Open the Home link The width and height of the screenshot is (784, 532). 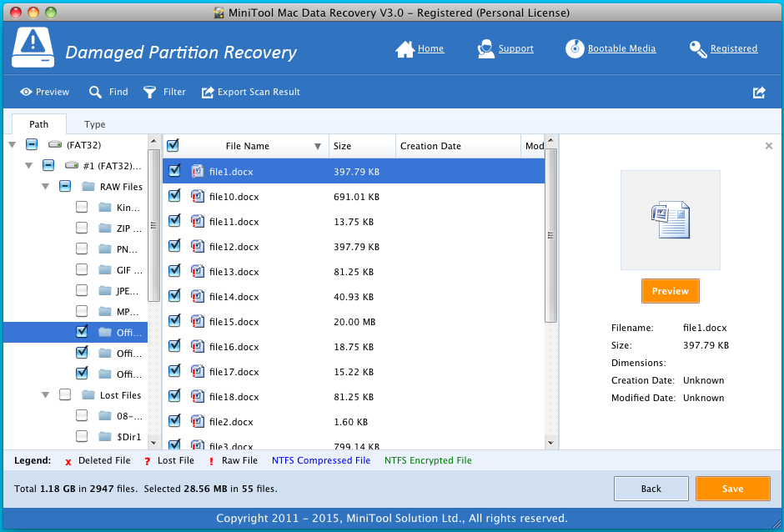click(x=431, y=48)
